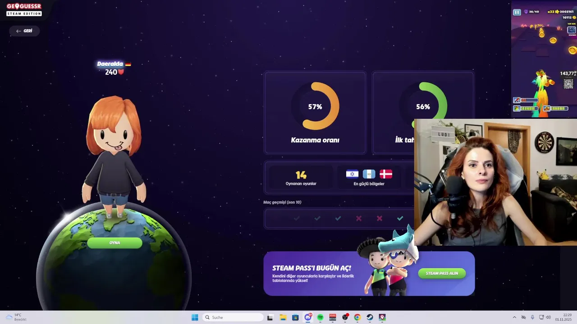Viewport: 577px width, 324px height.
Task: Open Task View in the taskbar
Action: pos(270,317)
